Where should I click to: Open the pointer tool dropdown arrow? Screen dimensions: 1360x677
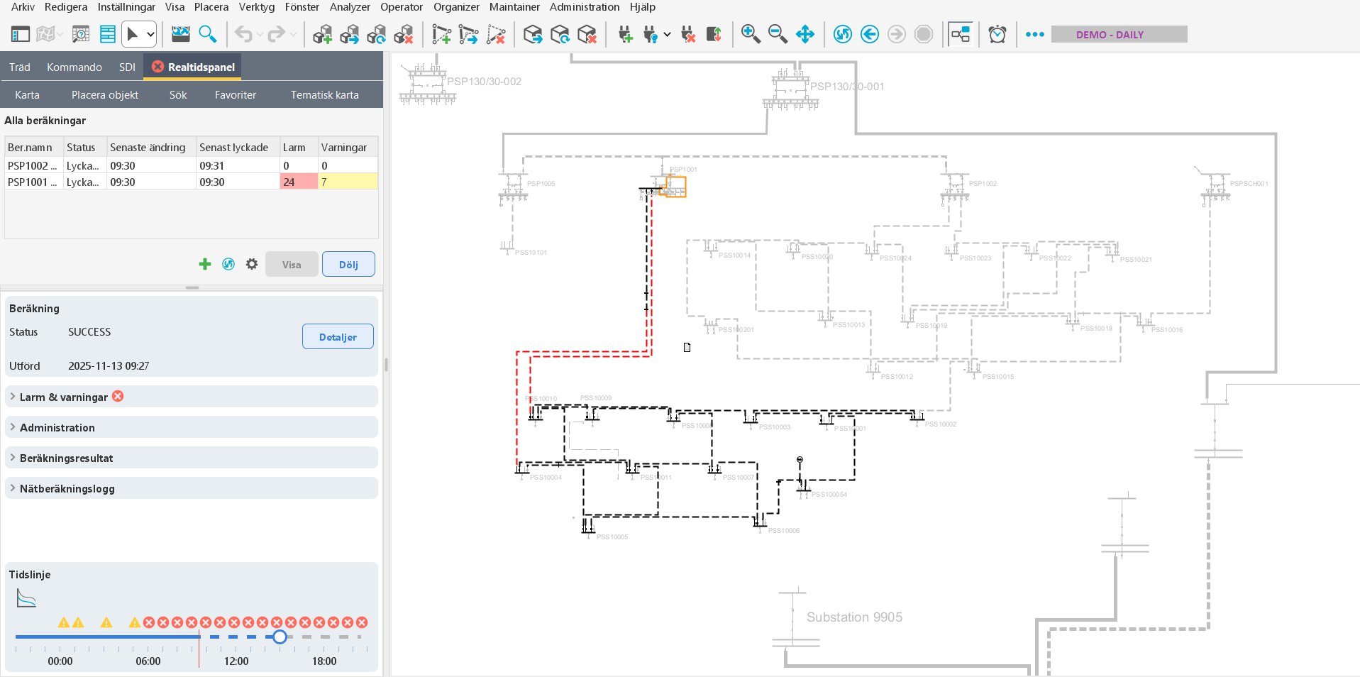click(x=150, y=34)
